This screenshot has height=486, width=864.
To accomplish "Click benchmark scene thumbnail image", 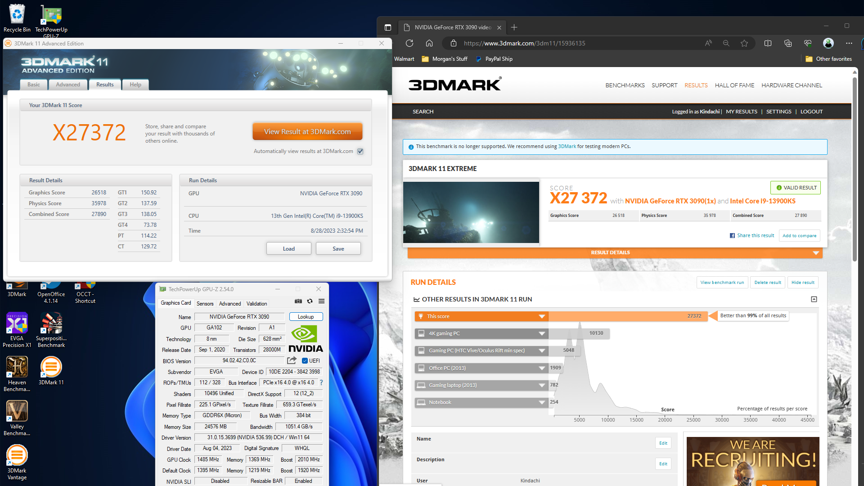I will tap(471, 212).
